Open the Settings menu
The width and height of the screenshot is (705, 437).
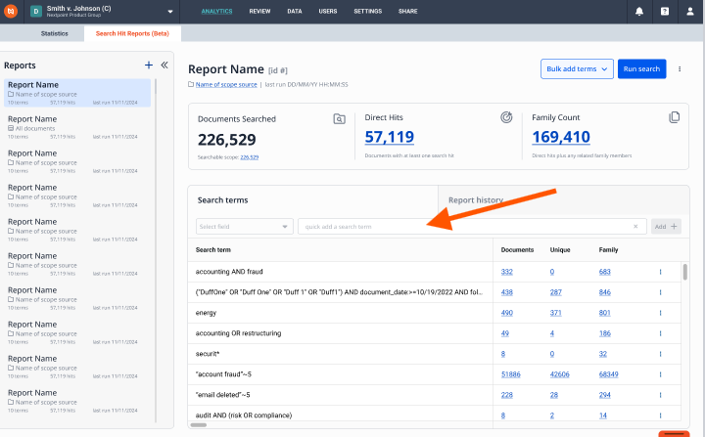coord(368,11)
